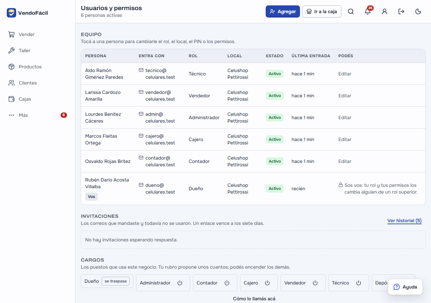431x303 pixels.
Task: Toggle power switch for Vendedor cargo
Action: [315, 283]
